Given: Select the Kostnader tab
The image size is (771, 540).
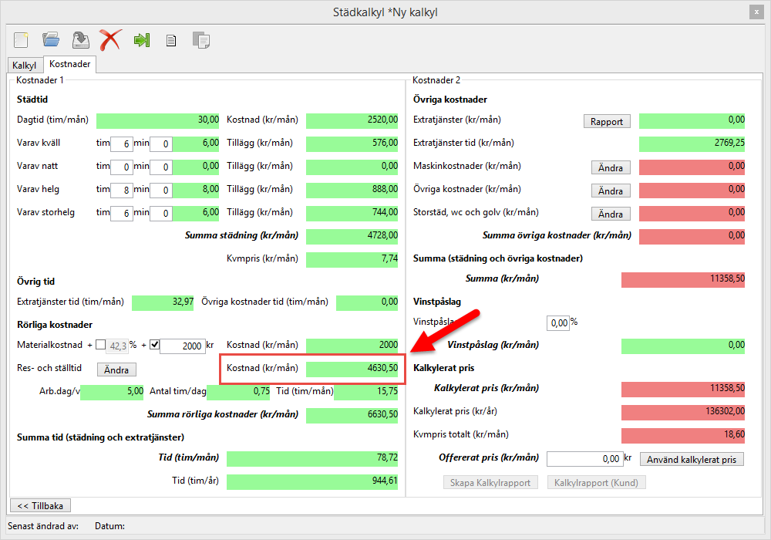Looking at the screenshot, I should click(69, 64).
